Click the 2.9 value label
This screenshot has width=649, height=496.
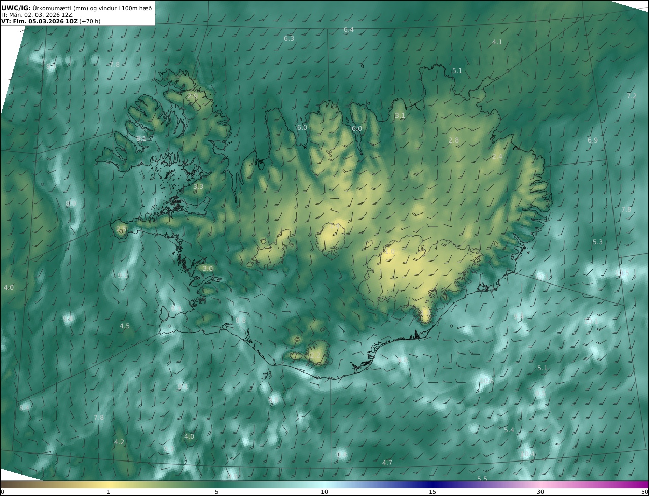coord(193,96)
